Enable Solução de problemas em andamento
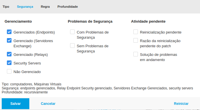200x110 pixels. [x=136, y=54]
